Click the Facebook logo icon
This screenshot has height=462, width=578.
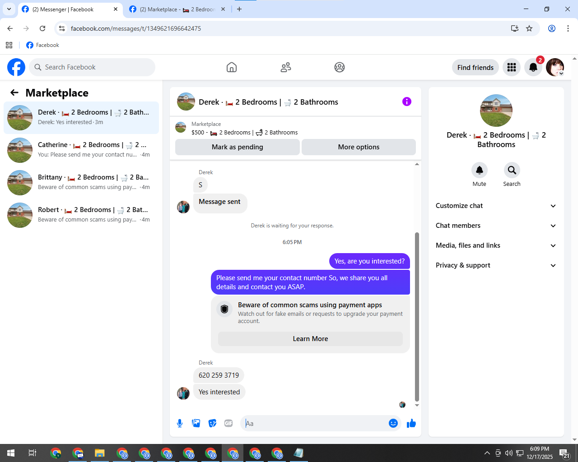tap(16, 67)
